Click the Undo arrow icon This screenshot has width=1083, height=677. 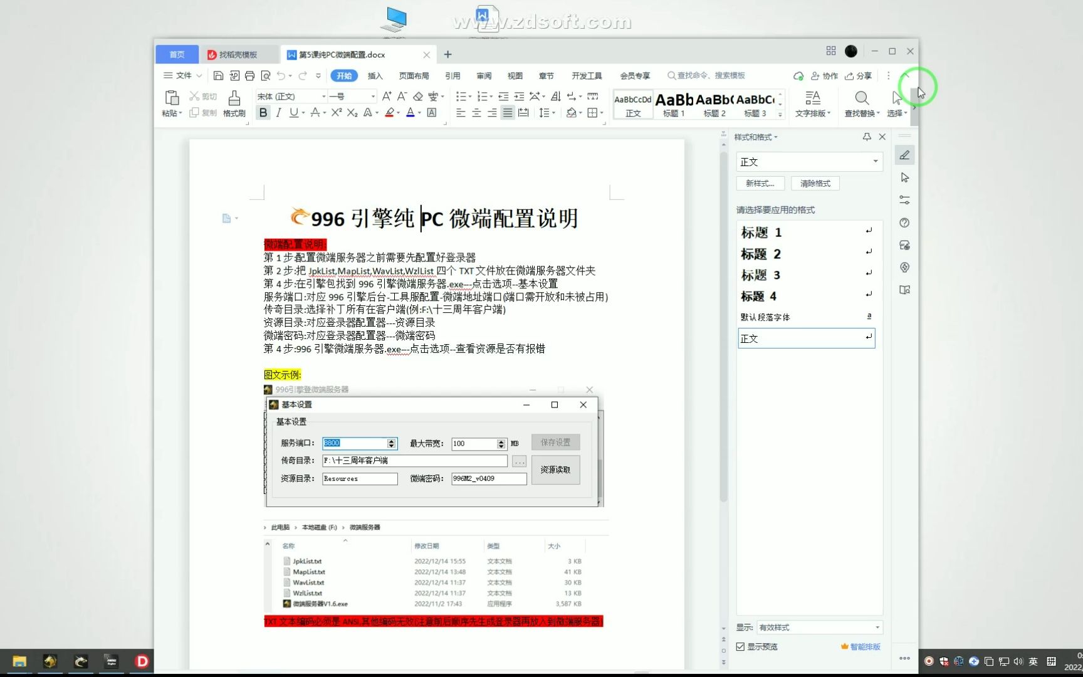[281, 76]
